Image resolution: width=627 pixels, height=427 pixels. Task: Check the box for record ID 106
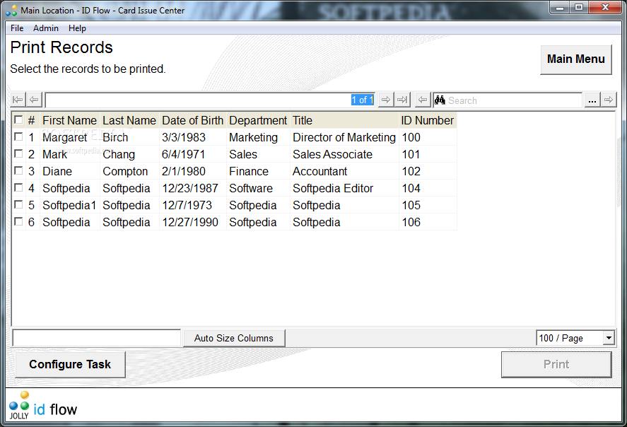pyautogui.click(x=18, y=221)
